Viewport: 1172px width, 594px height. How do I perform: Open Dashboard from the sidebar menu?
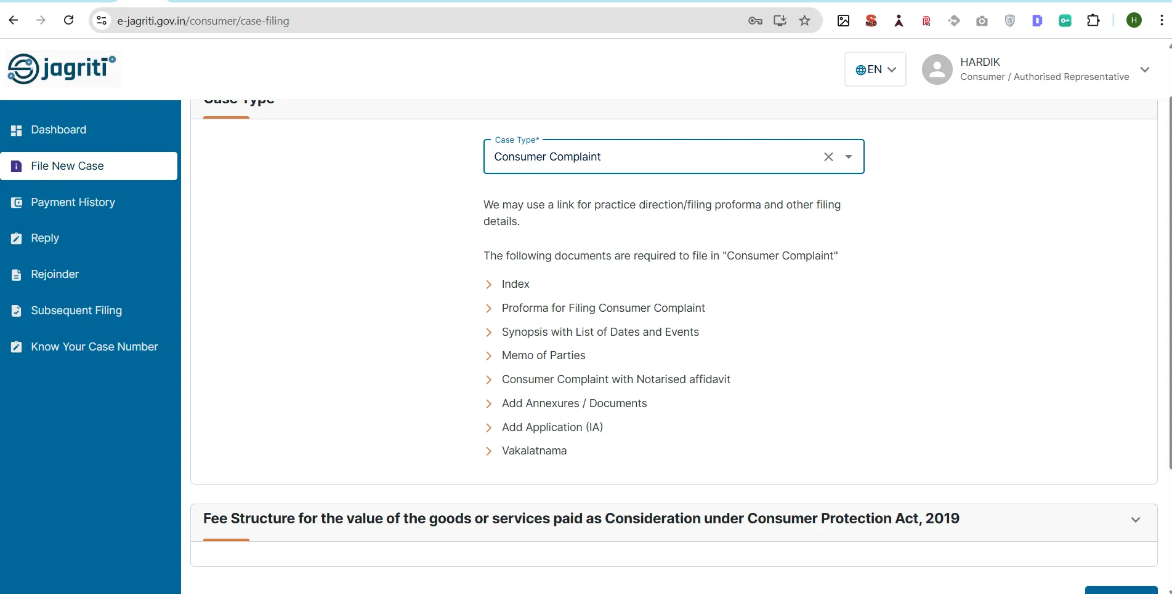pos(58,130)
